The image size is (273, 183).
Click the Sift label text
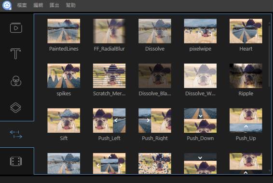[64, 138]
